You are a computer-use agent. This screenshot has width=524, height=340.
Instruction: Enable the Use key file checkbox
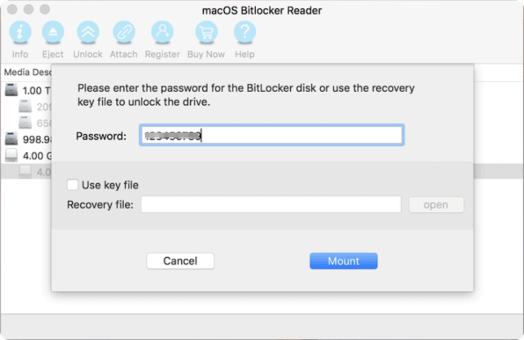click(x=72, y=184)
